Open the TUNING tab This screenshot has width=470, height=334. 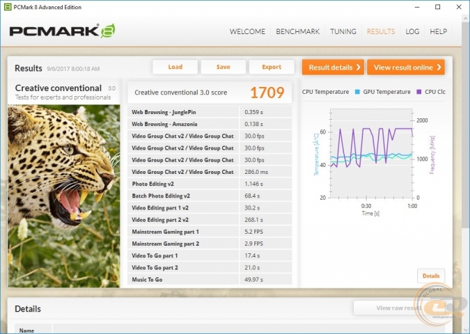click(x=343, y=31)
